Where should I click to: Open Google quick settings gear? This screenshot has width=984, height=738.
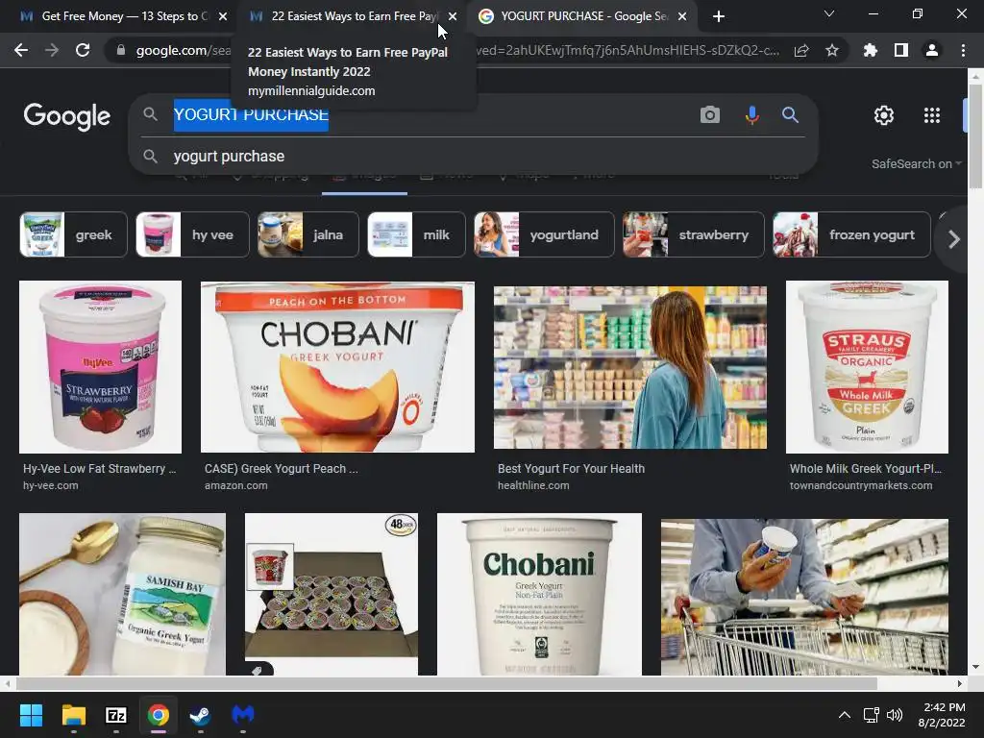tap(884, 115)
